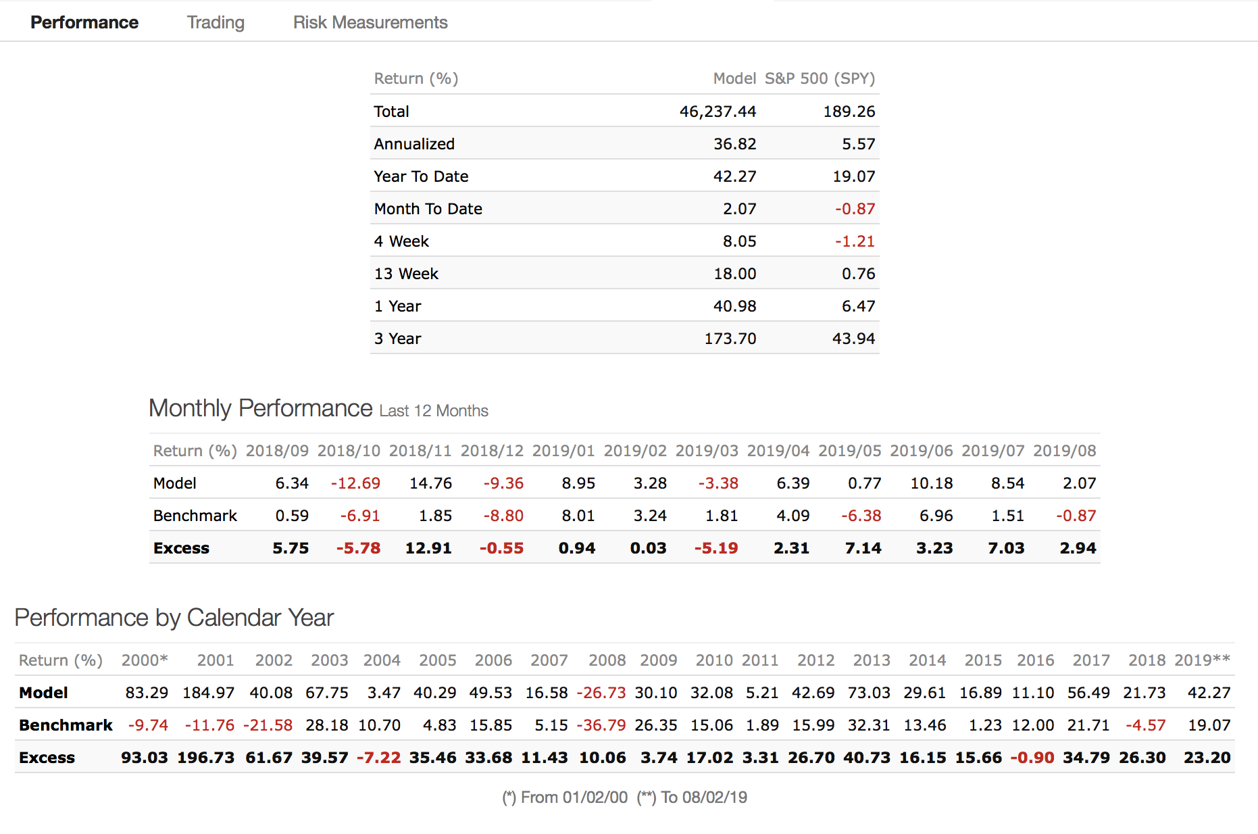Click the Excess row label in monthly table
Screen dimensions: 1258x834
181,548
